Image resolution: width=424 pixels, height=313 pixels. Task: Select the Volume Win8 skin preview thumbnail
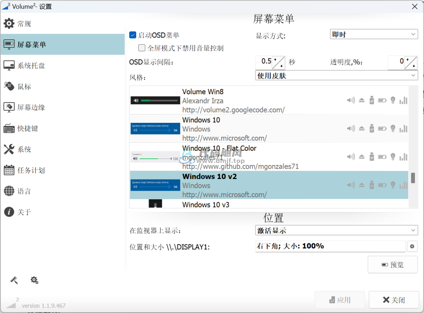[x=155, y=100]
